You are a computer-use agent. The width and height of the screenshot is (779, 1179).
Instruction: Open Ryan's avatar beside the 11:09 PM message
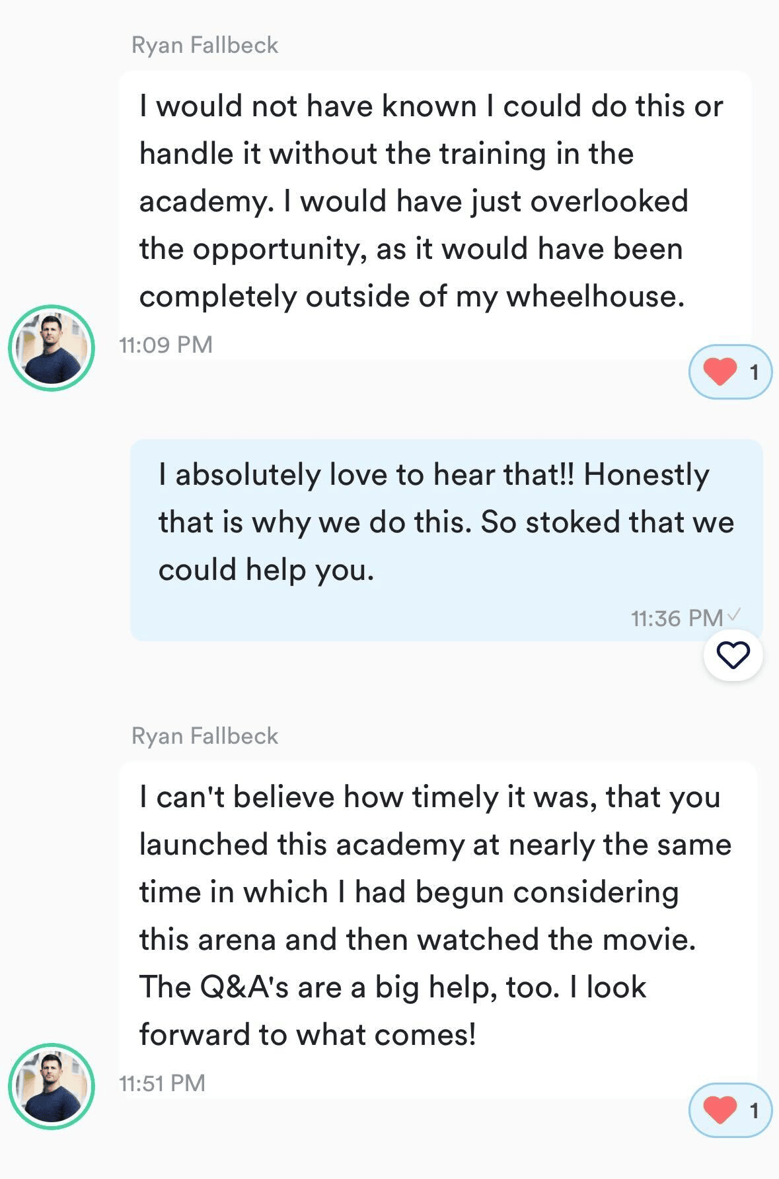tap(52, 348)
